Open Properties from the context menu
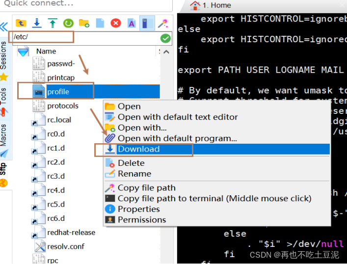The image size is (347, 264). pyautogui.click(x=217, y=209)
